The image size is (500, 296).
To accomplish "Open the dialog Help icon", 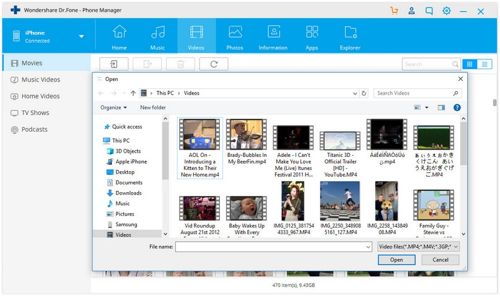I will (457, 108).
